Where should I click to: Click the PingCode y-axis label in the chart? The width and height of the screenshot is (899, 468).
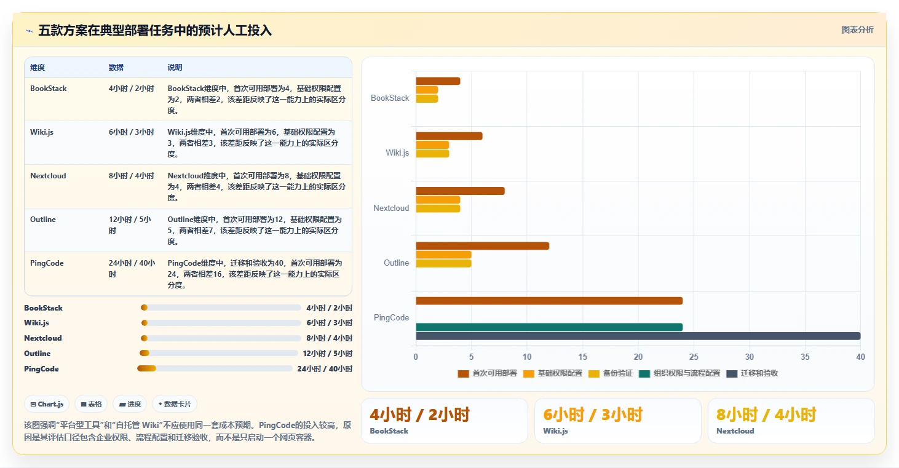point(392,318)
